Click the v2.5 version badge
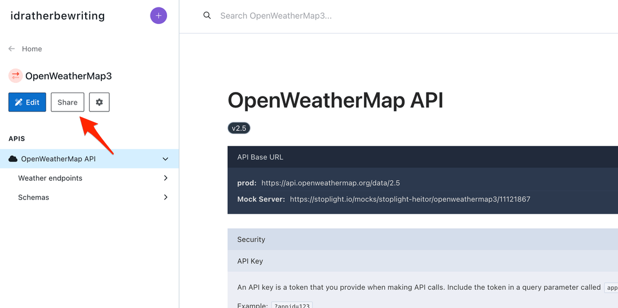 [239, 128]
